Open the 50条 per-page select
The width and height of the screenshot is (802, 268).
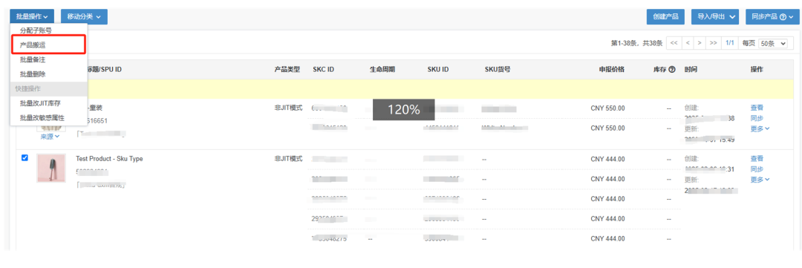773,44
